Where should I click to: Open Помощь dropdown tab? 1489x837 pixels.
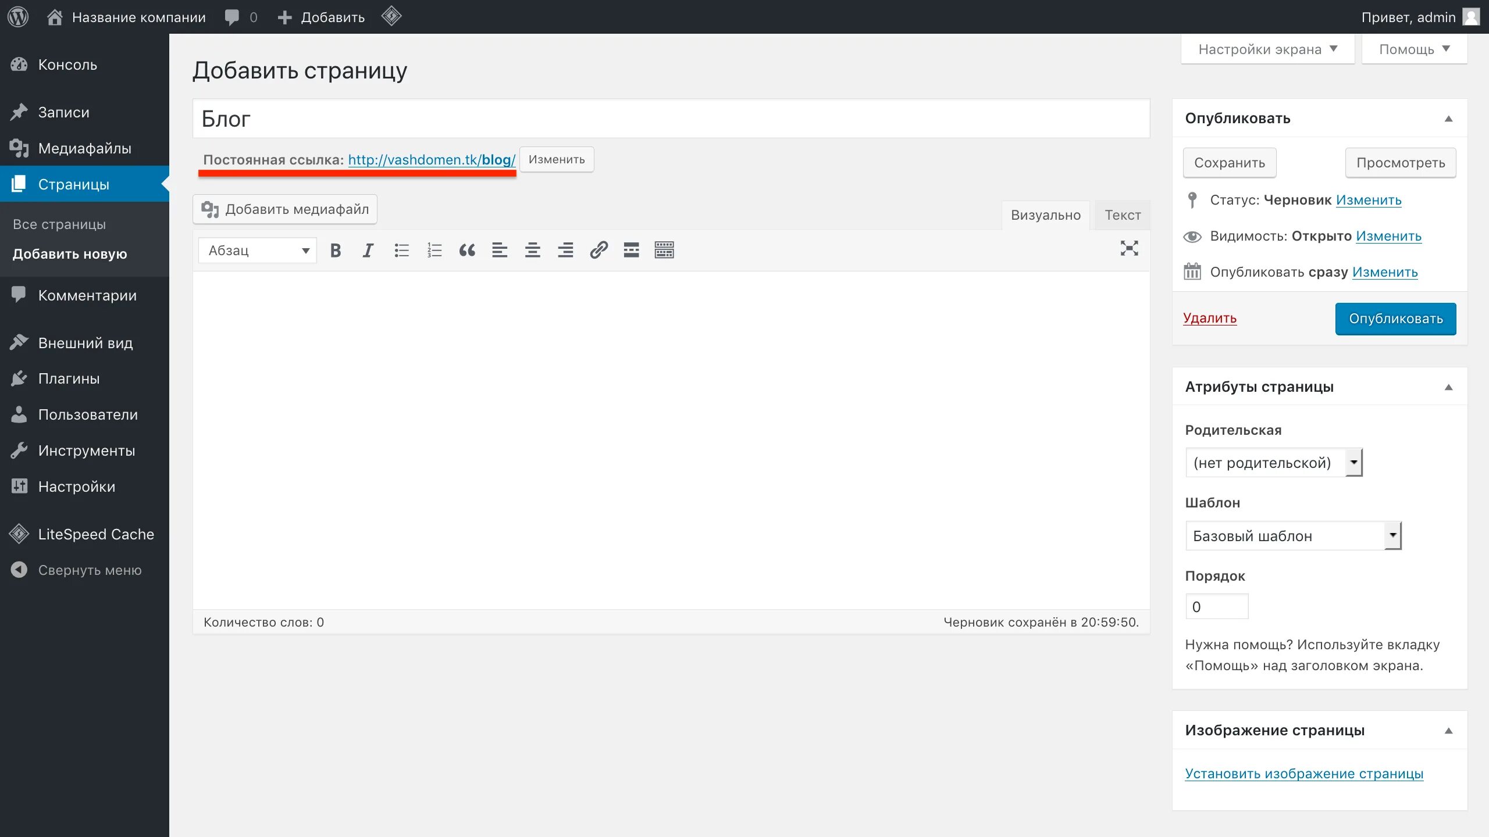point(1415,49)
